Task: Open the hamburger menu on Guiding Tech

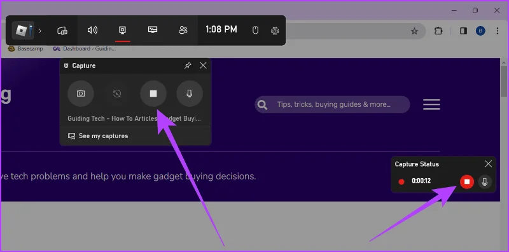Action: (x=431, y=104)
